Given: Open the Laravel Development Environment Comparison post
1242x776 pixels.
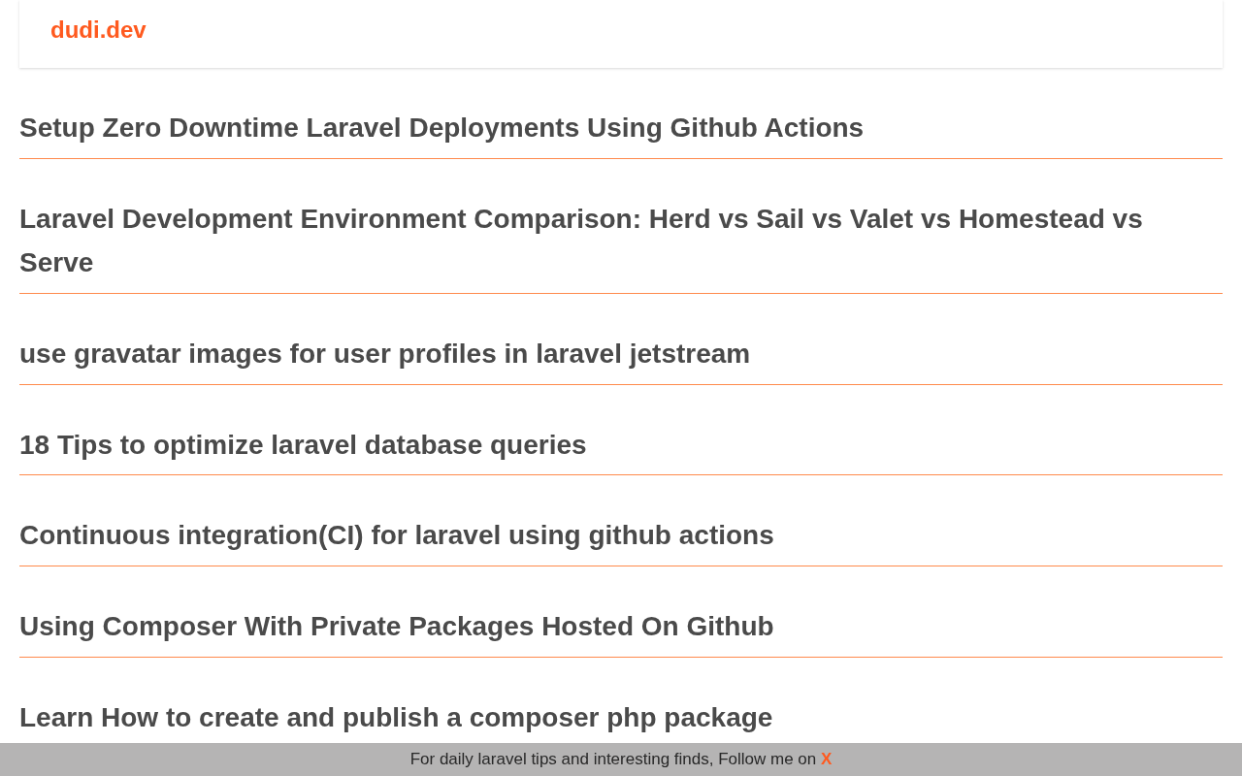Looking at the screenshot, I should 580,219.
